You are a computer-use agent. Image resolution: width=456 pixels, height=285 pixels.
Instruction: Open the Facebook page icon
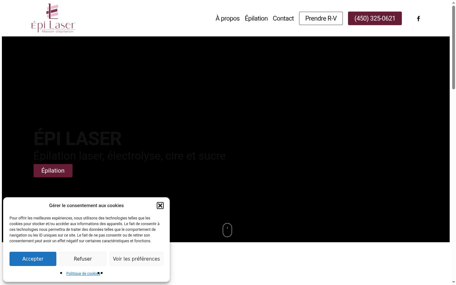(418, 18)
